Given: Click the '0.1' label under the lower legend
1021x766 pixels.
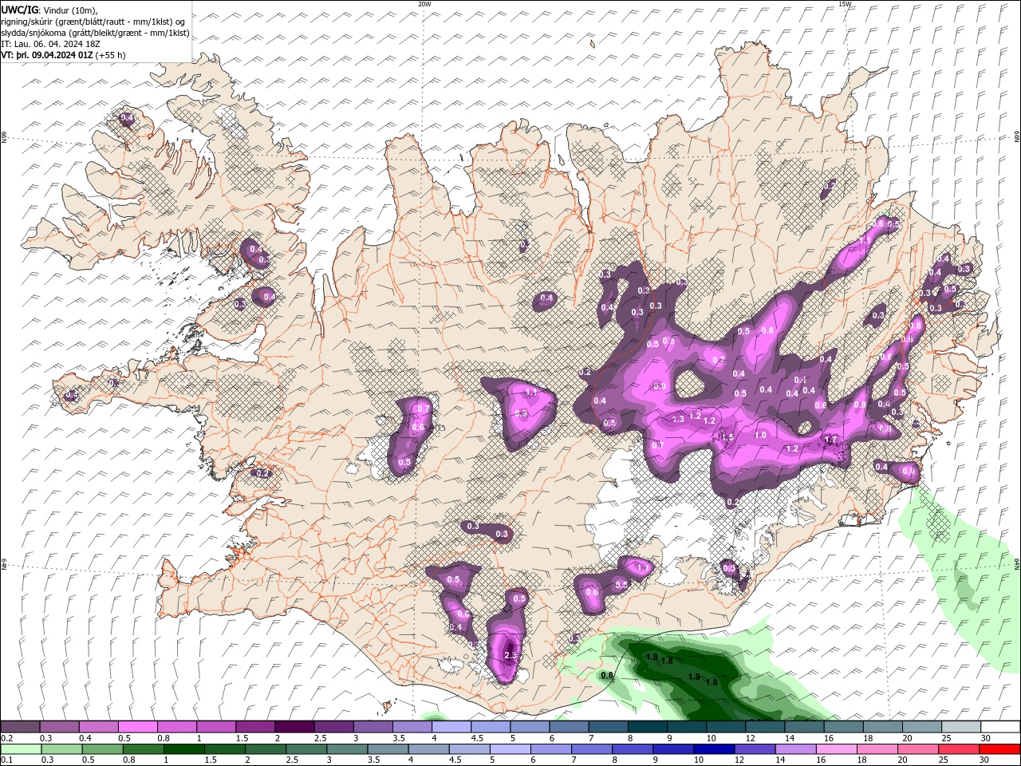Looking at the screenshot, I should [7, 760].
